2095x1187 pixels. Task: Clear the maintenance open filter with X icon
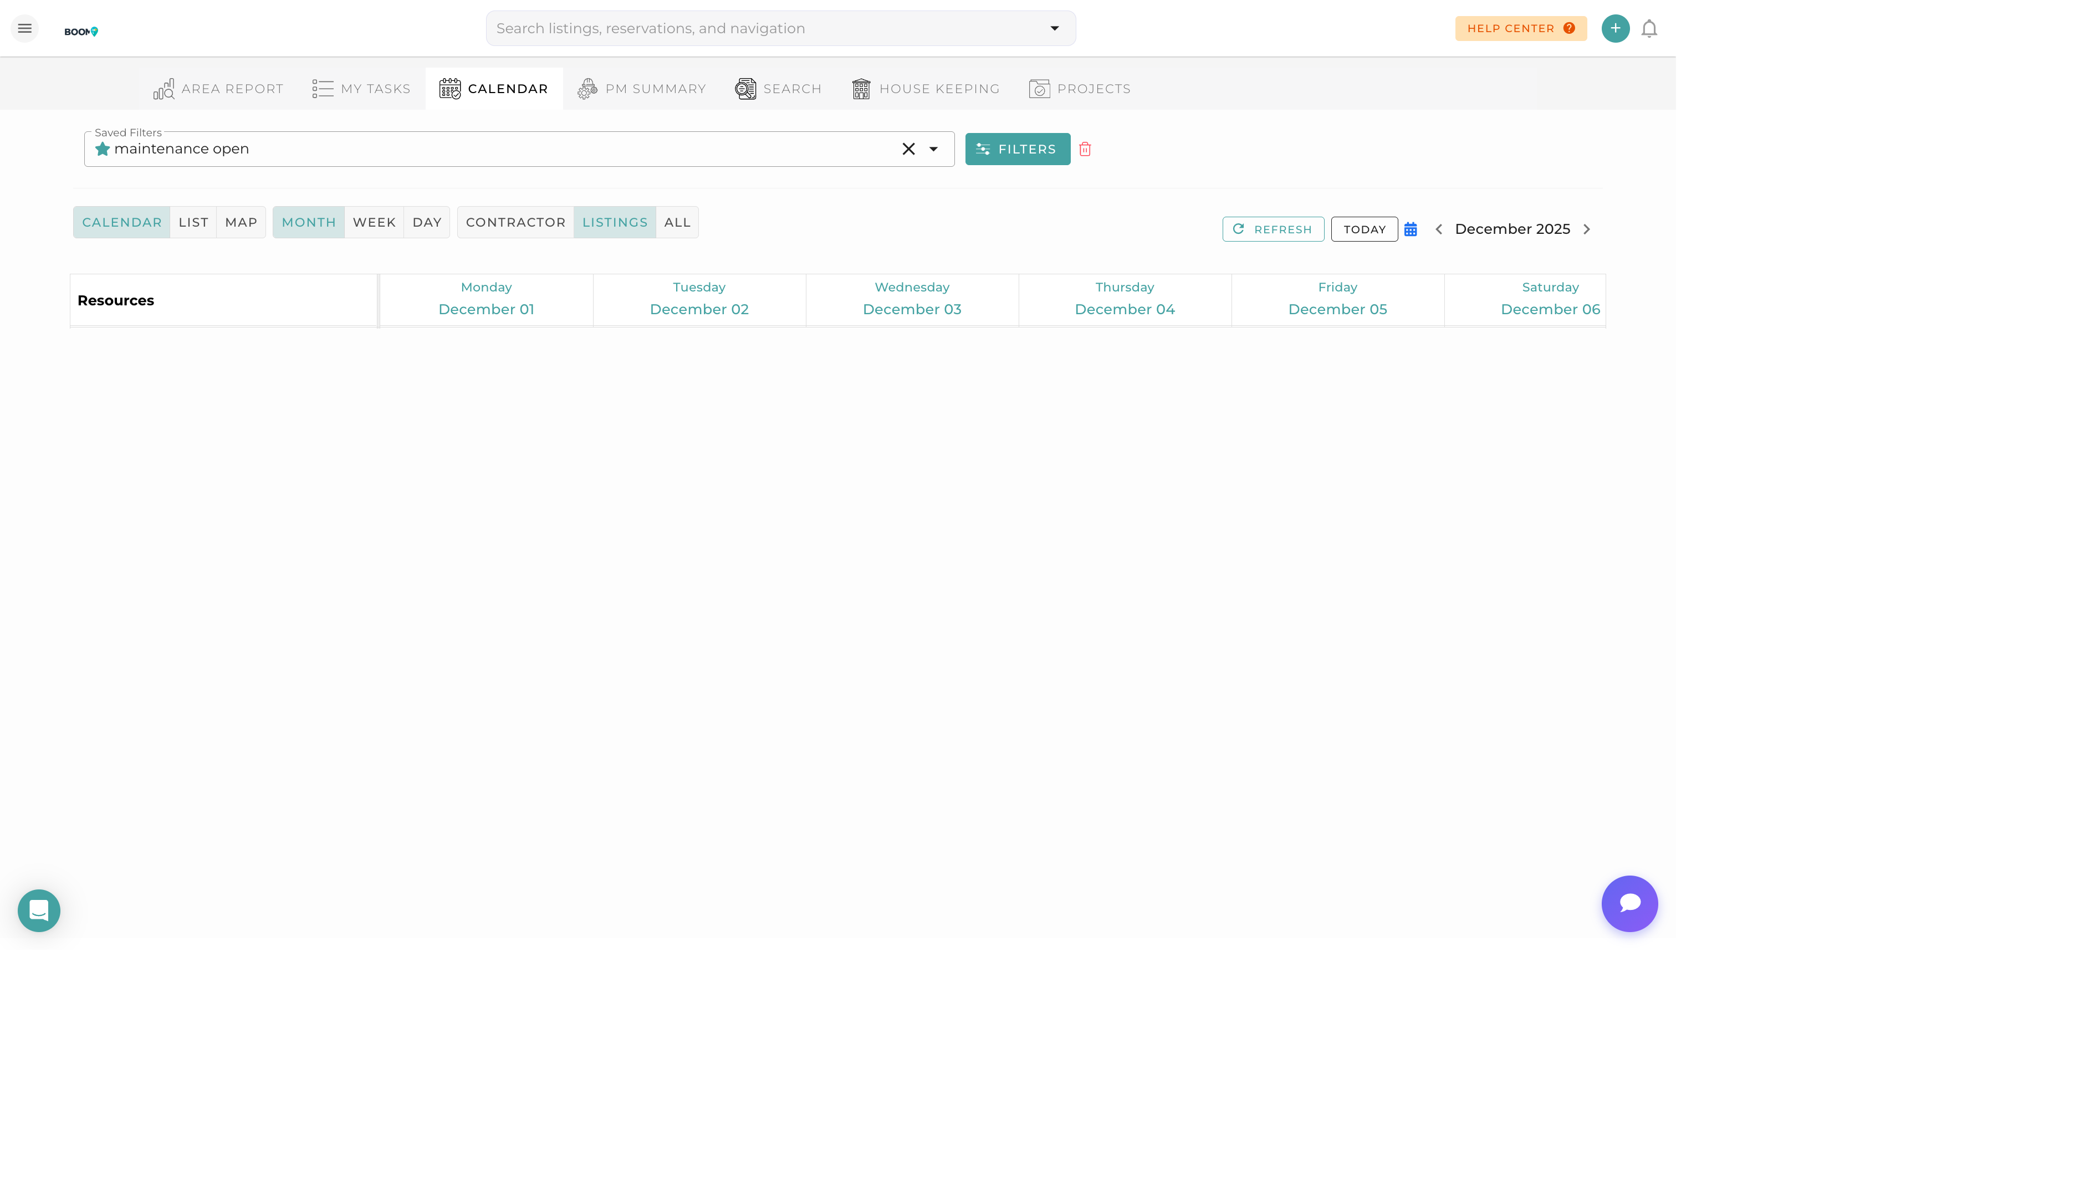coord(908,149)
